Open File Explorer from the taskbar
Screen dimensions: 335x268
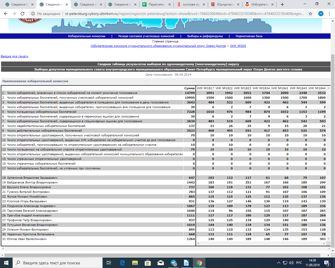point(135,263)
